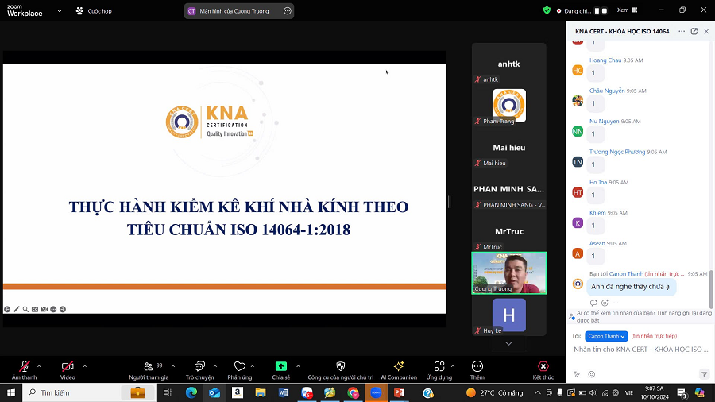Open Xem view layout menu
Viewport: 715px width, 402px height.
click(x=628, y=10)
